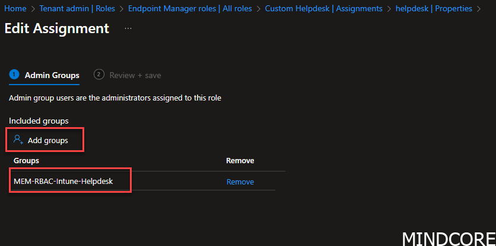Screen dimensions: 496x246
Task: Select the MEM-RBAC-Intune-Helpdesk group row
Action: 142,181
